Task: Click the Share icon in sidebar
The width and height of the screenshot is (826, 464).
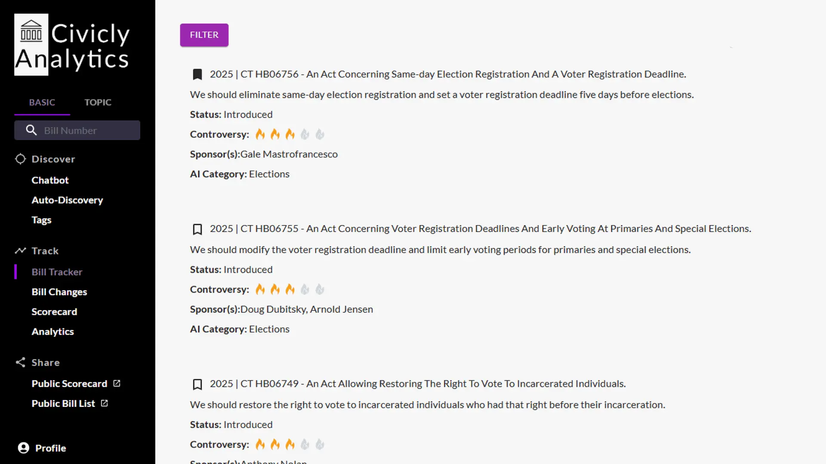Action: point(20,362)
